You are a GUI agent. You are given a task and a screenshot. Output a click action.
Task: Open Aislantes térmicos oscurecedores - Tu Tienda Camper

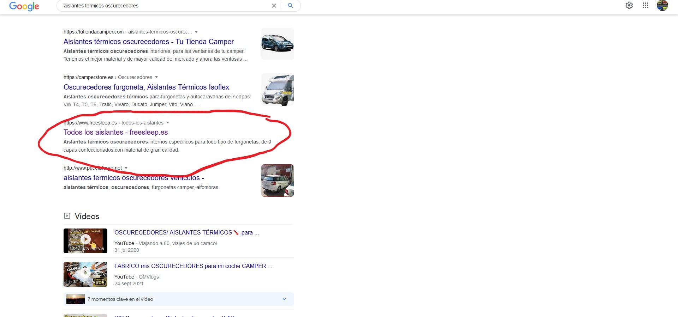(x=149, y=42)
